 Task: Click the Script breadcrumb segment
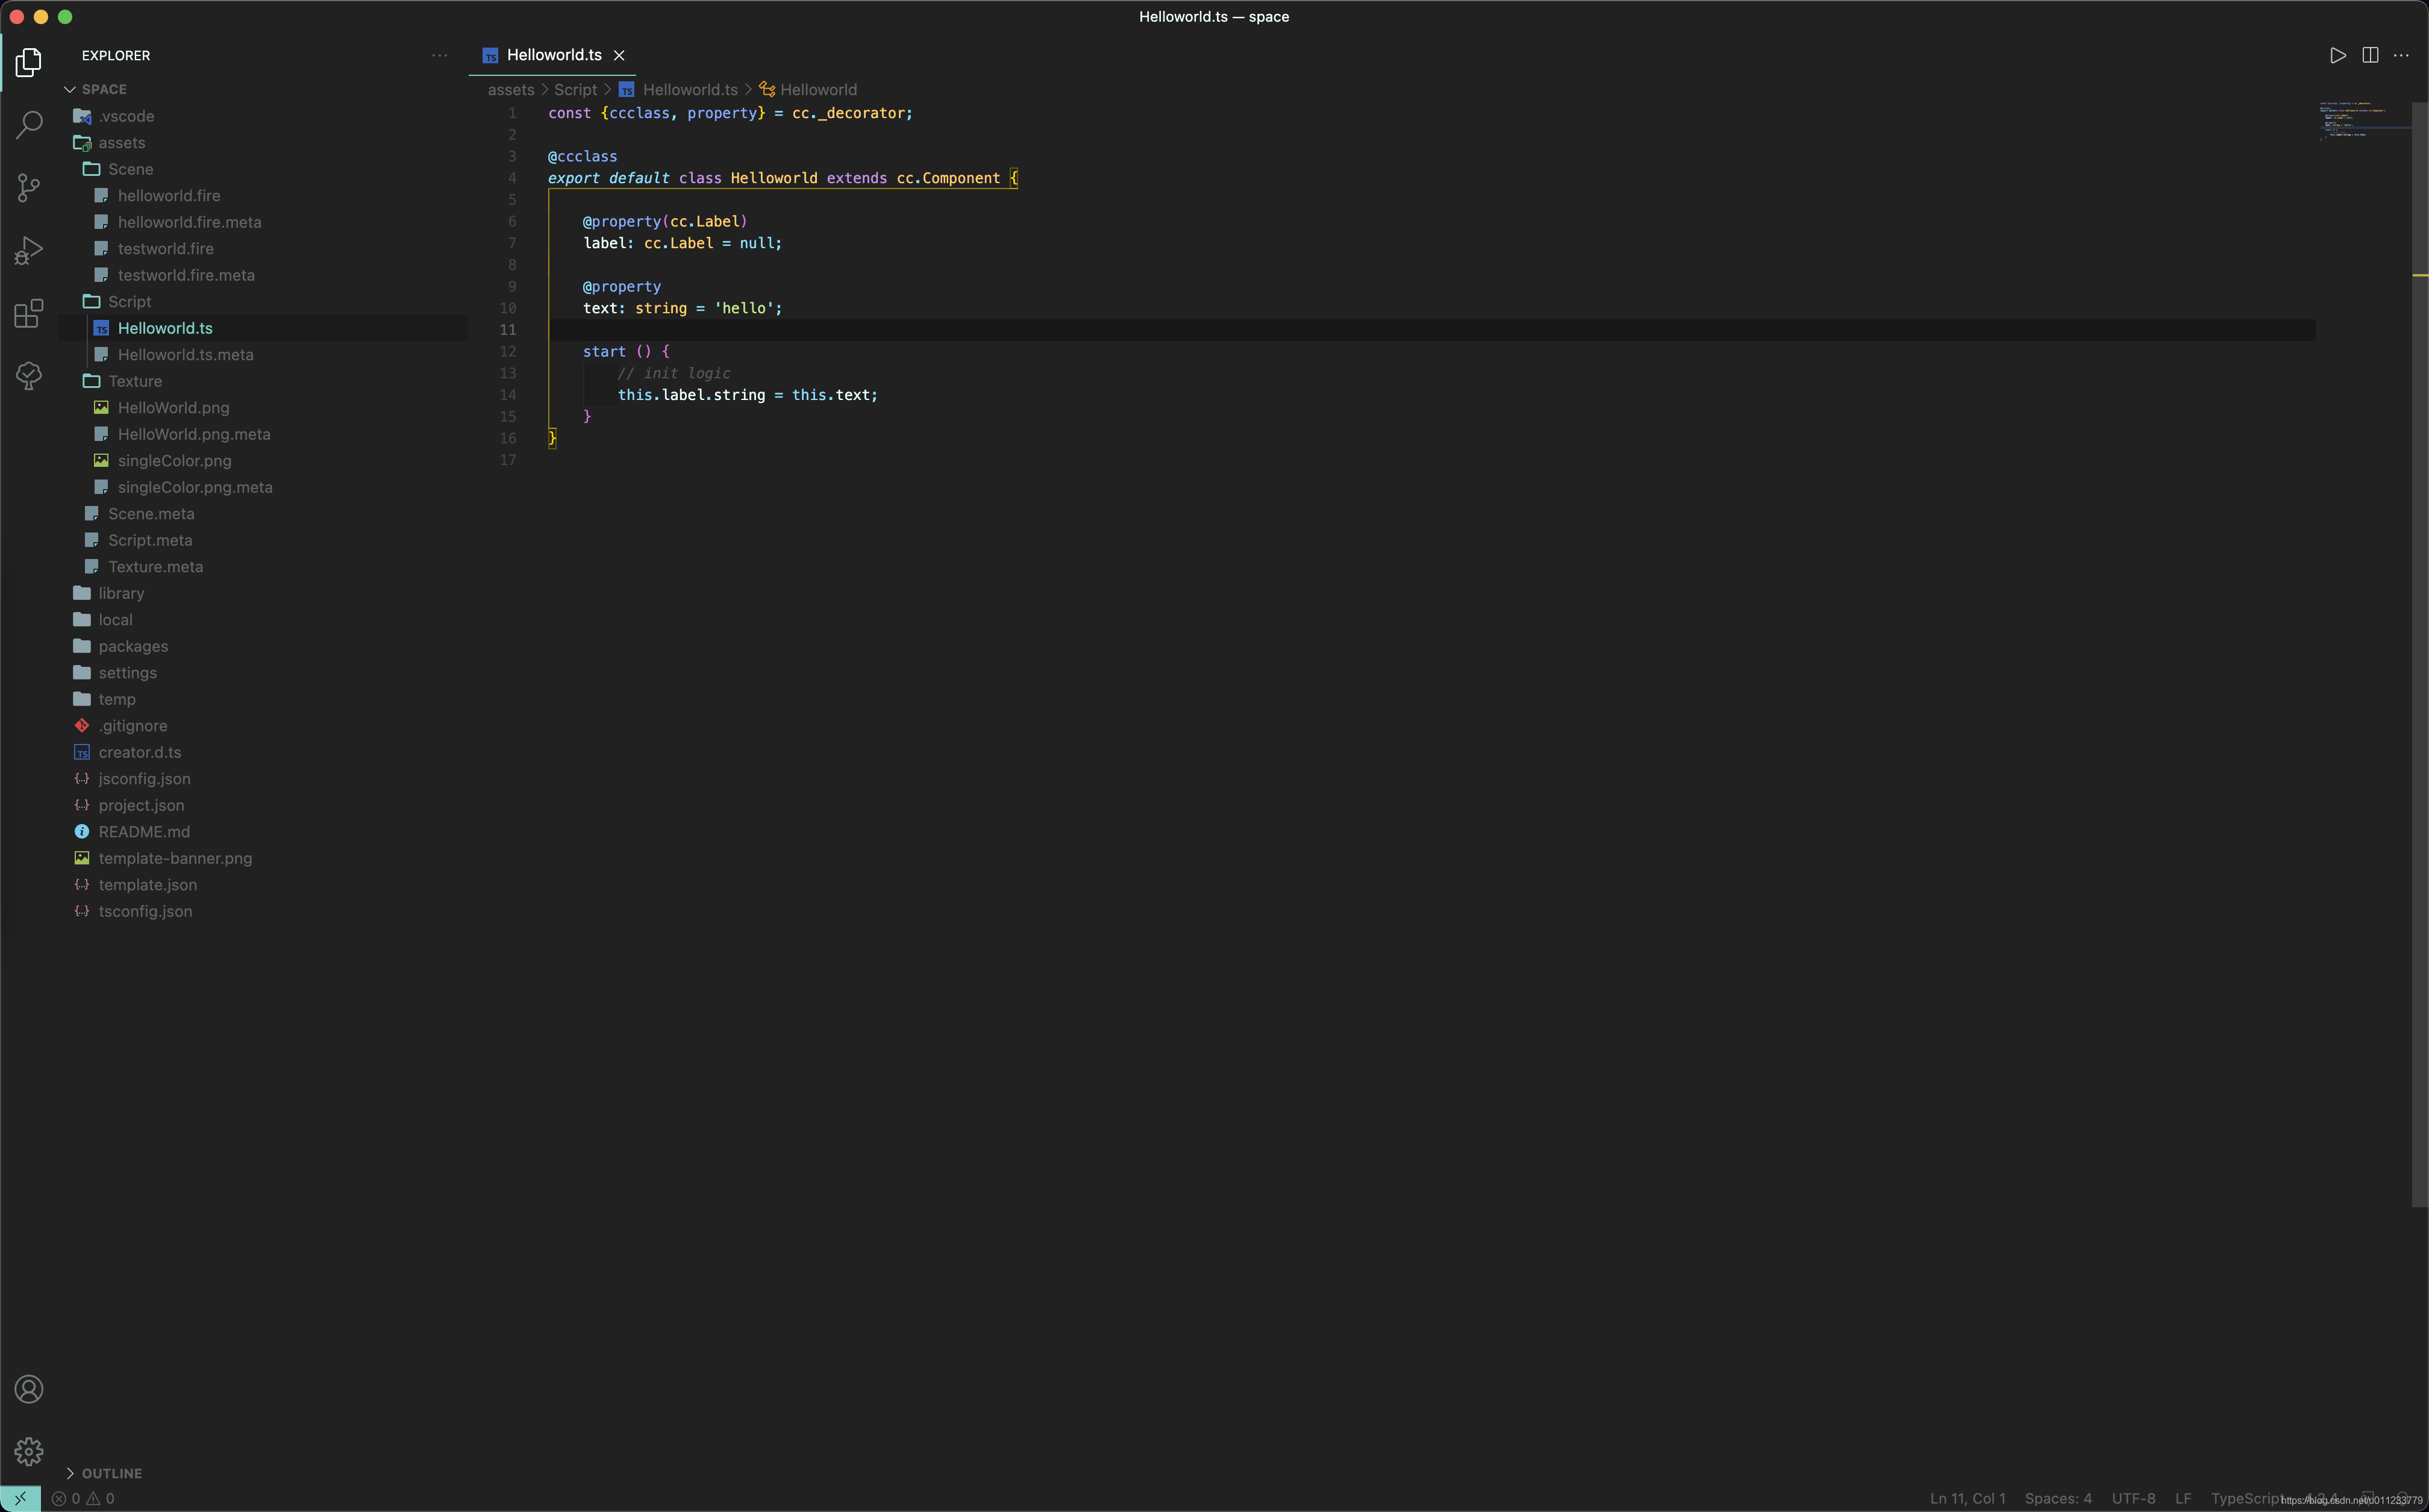pyautogui.click(x=575, y=90)
